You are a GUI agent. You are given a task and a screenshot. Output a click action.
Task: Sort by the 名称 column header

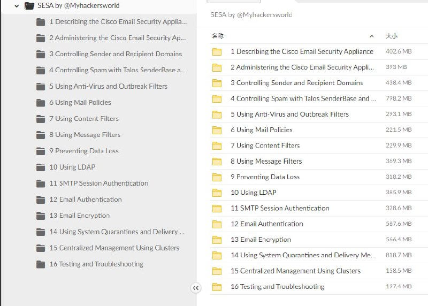click(x=218, y=36)
